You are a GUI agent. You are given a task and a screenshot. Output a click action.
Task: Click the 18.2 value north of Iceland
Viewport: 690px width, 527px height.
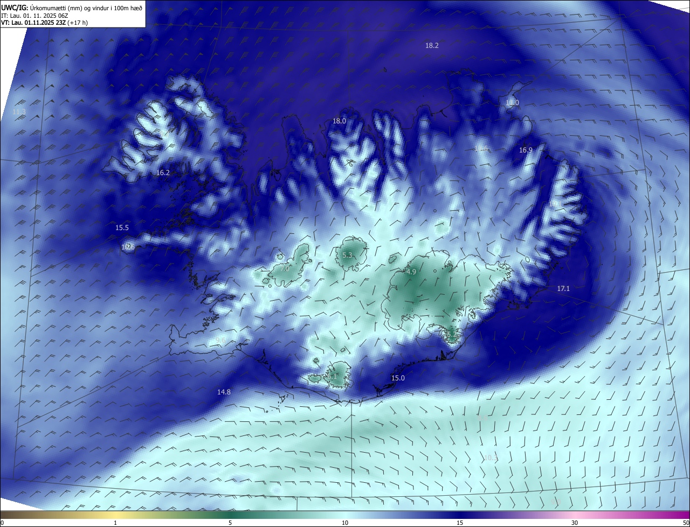point(432,46)
